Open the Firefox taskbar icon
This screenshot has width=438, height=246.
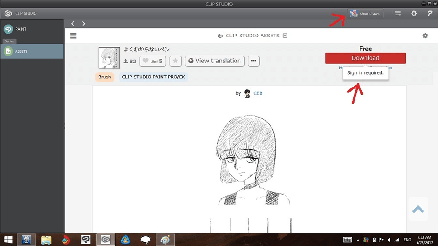[x=66, y=240]
